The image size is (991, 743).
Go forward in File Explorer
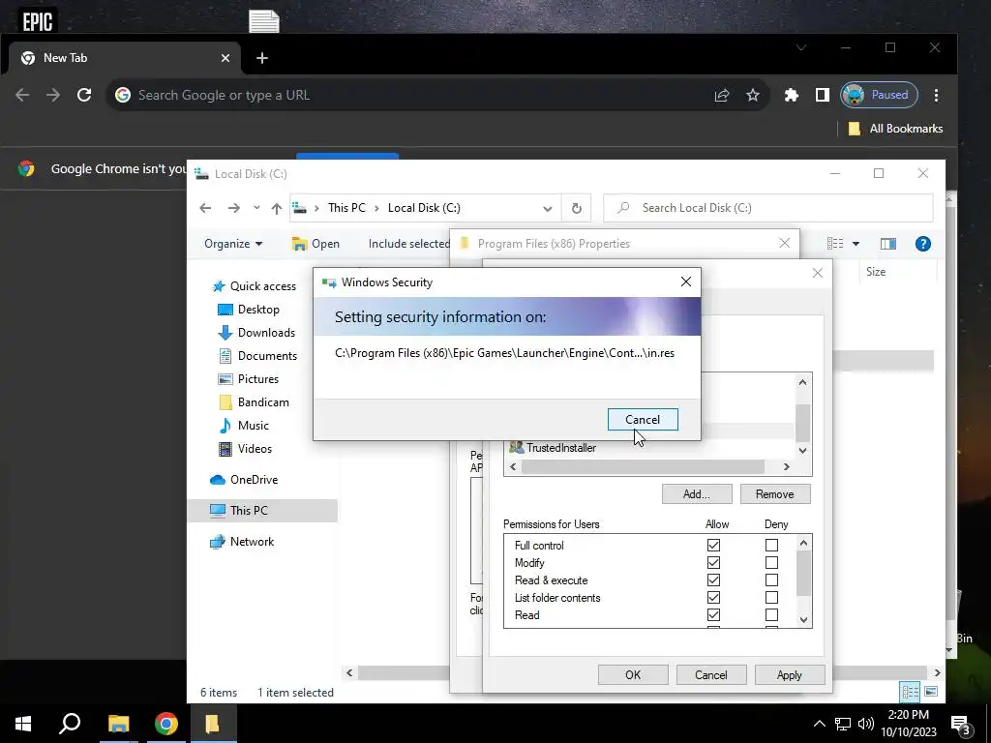click(x=234, y=208)
